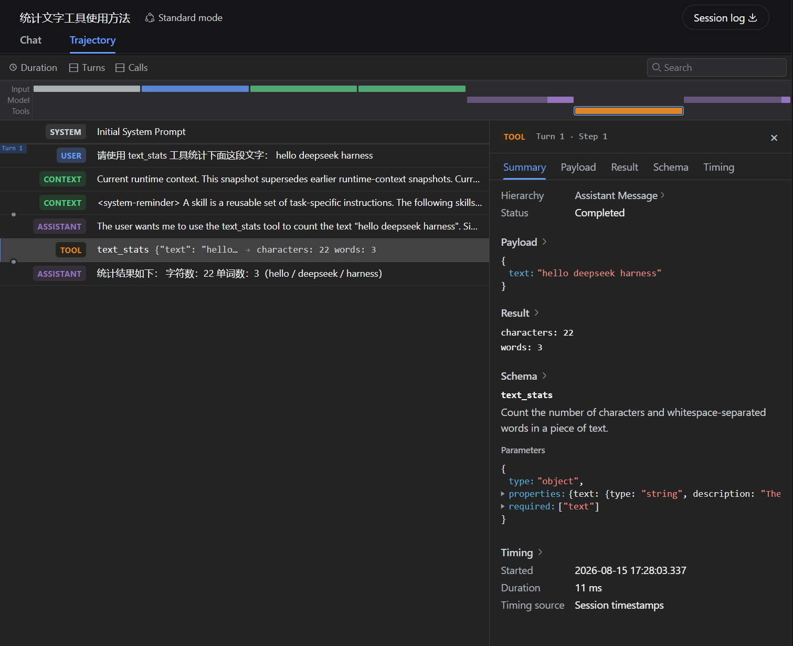
Task: Click the Turn 1 badge
Action: (x=13, y=149)
